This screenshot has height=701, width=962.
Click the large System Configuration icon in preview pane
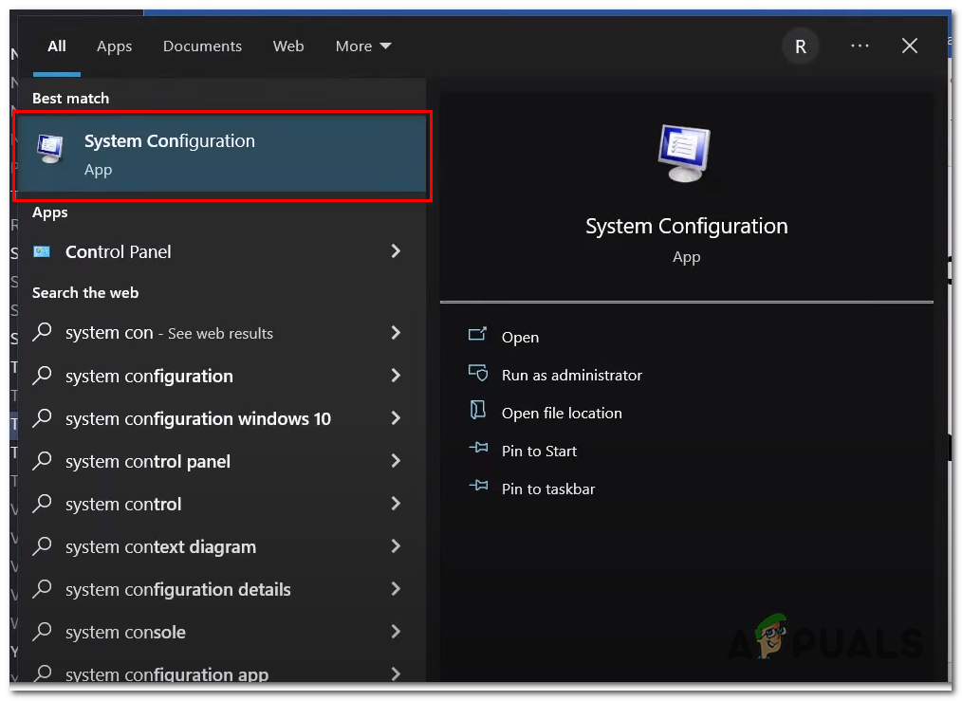(686, 155)
